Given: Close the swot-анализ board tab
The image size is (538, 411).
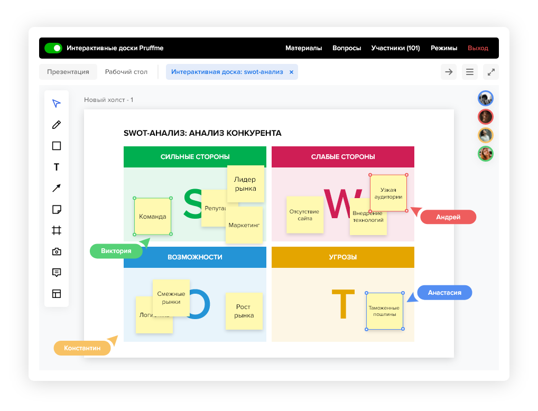Looking at the screenshot, I should coord(291,72).
